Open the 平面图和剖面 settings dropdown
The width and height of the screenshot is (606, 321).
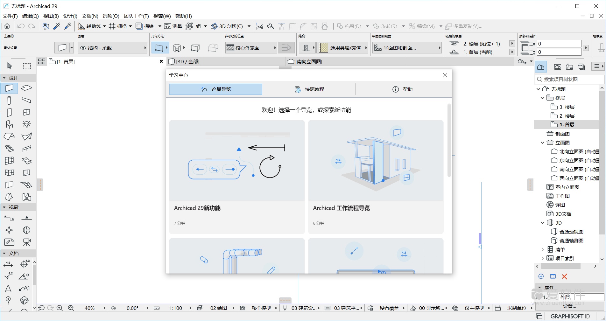(407, 48)
